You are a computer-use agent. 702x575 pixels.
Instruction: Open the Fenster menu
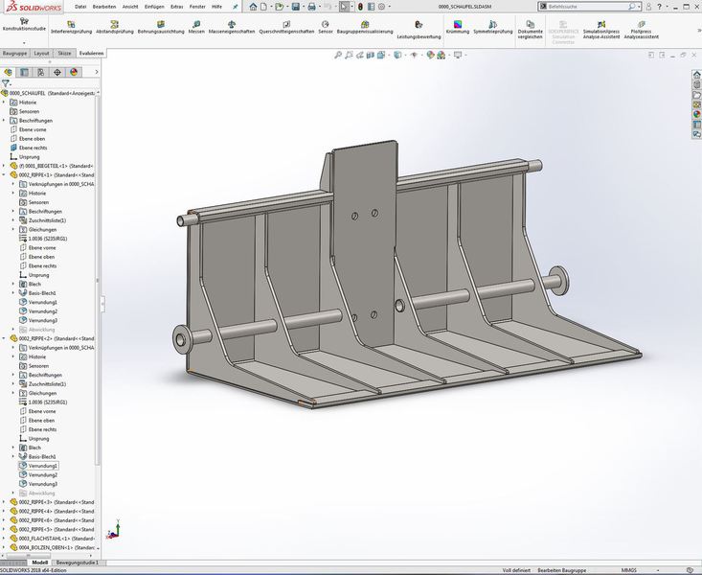197,7
